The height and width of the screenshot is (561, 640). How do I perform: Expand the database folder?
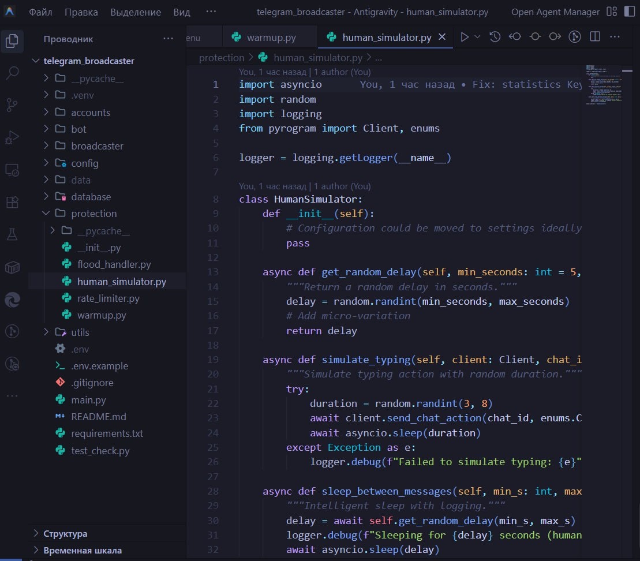91,197
